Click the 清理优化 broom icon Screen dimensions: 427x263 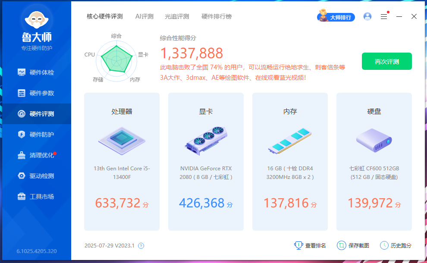point(22,155)
